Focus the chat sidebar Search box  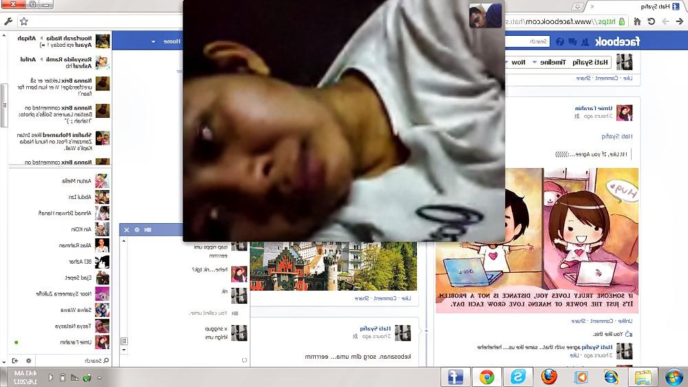(72, 361)
